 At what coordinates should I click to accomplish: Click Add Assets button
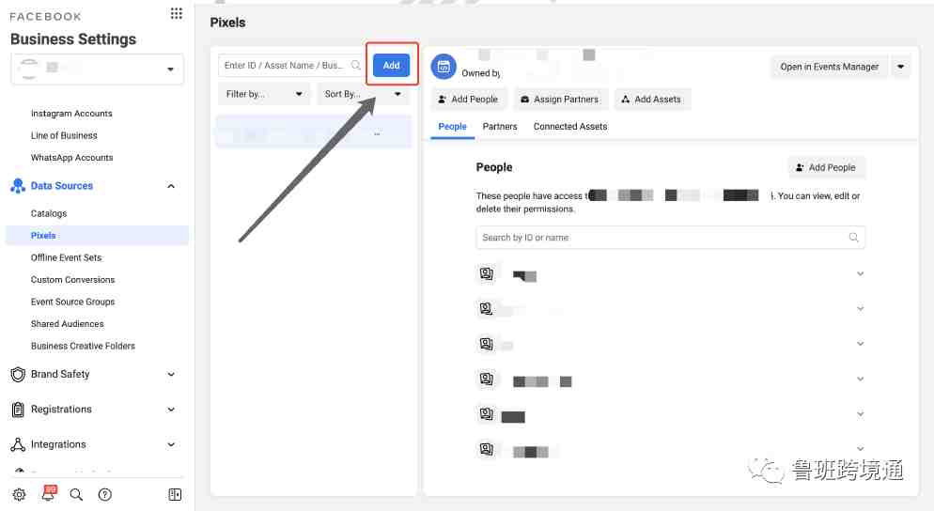tap(651, 99)
